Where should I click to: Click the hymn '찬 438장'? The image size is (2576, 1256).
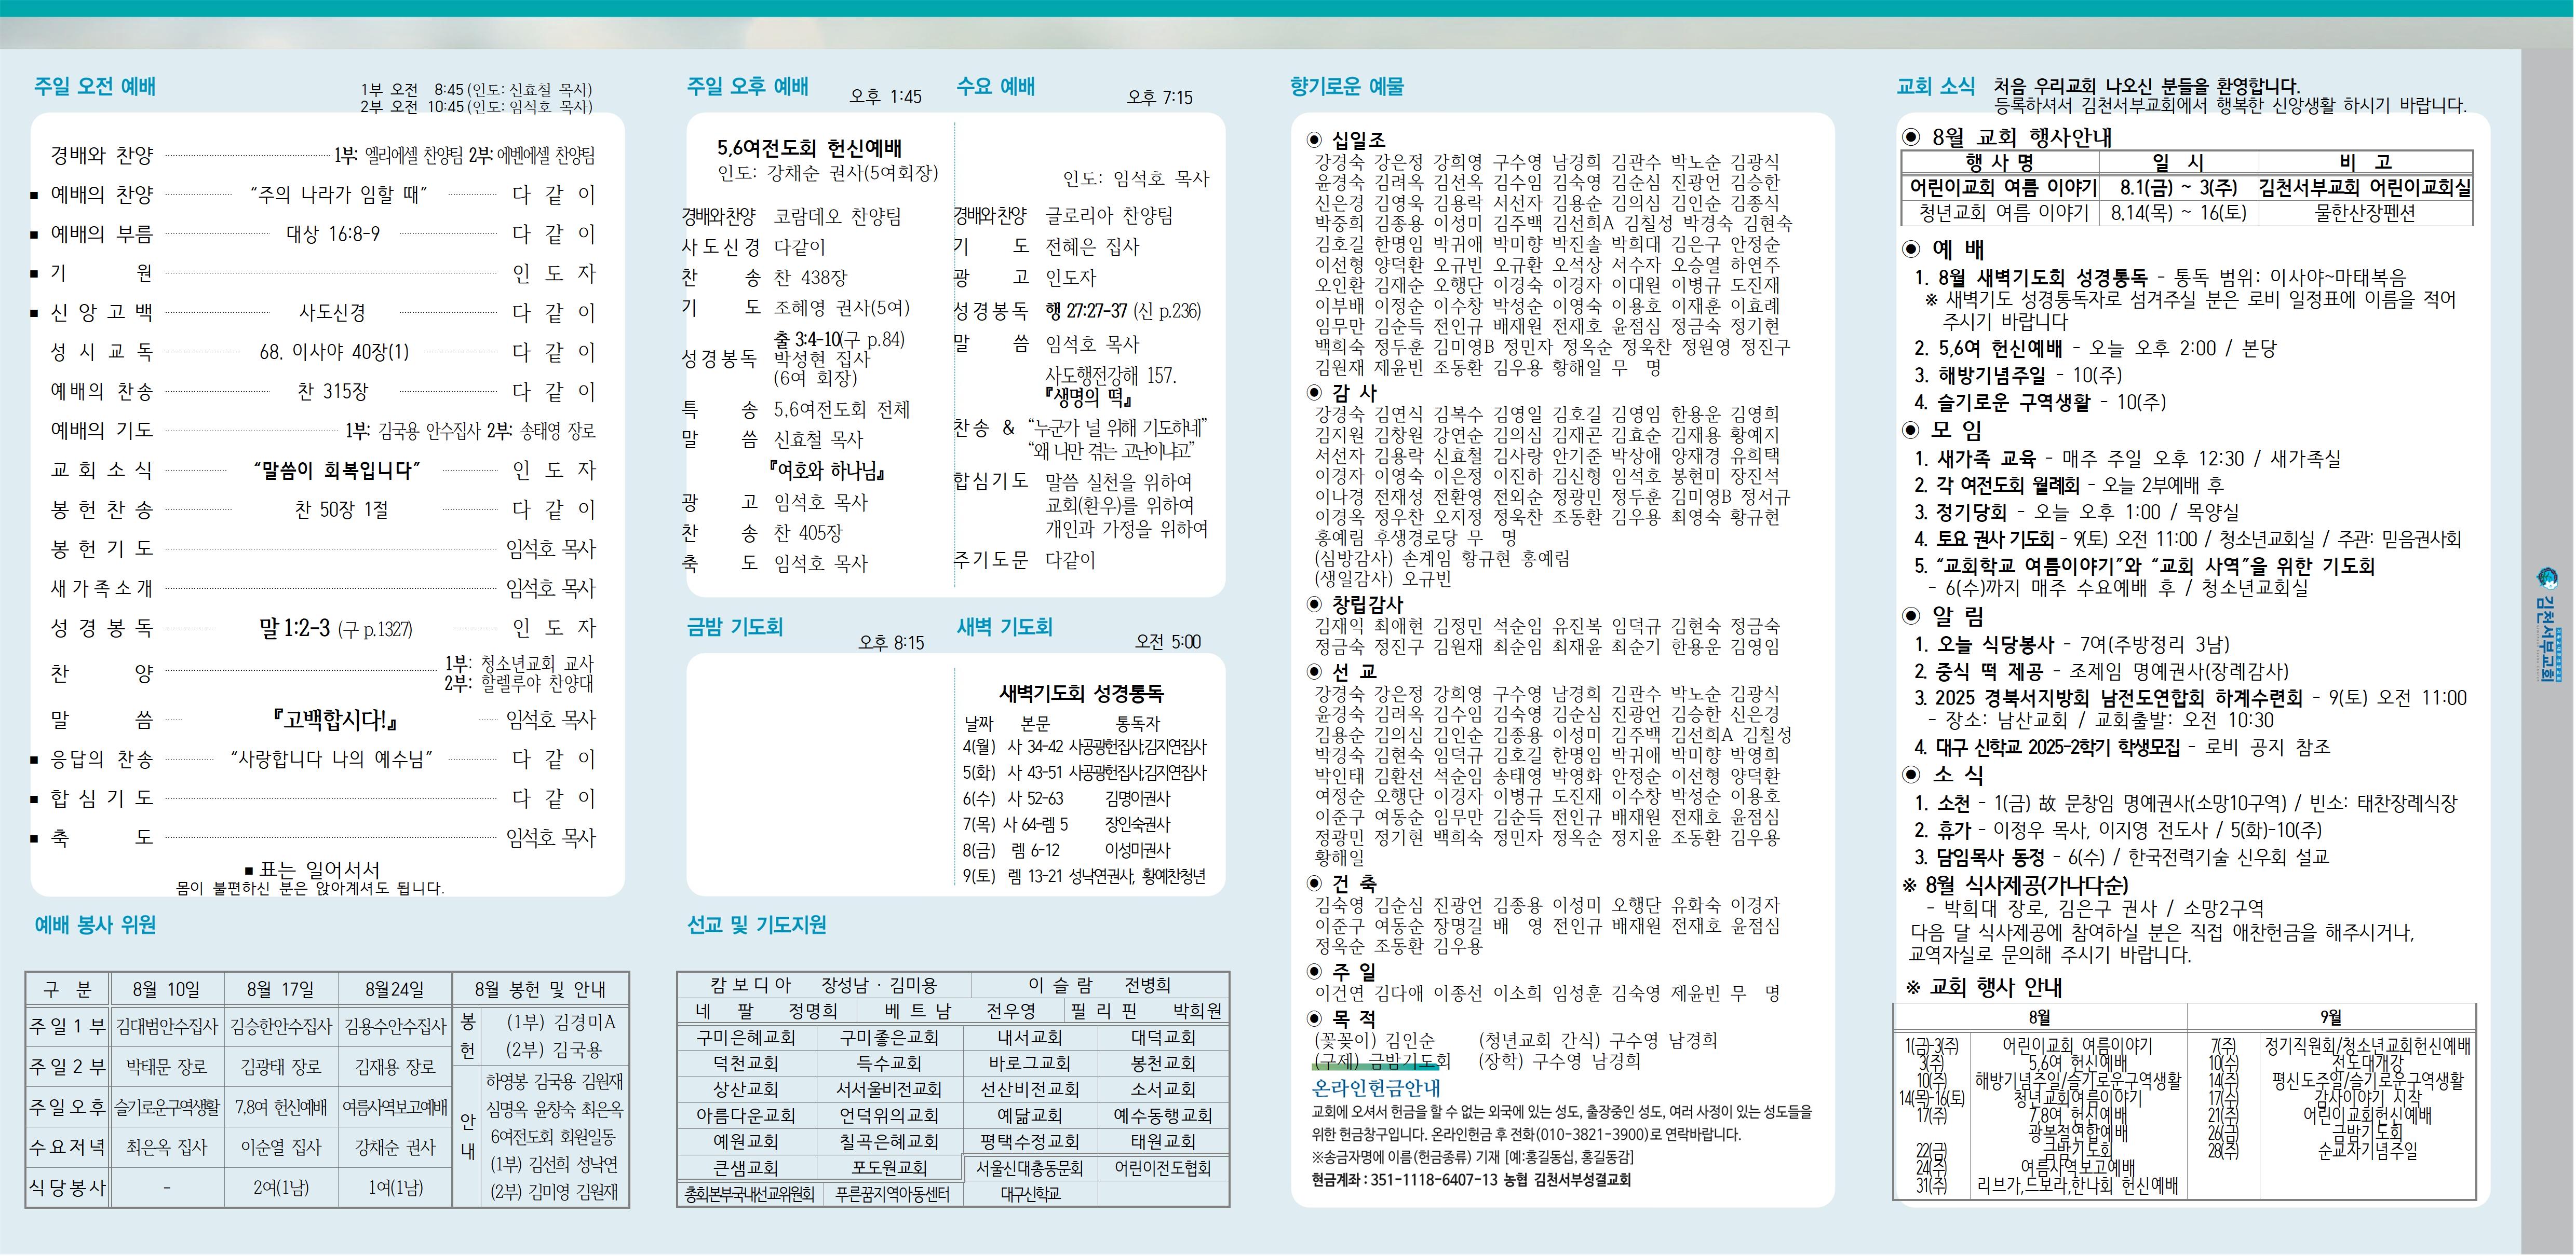pos(810,278)
